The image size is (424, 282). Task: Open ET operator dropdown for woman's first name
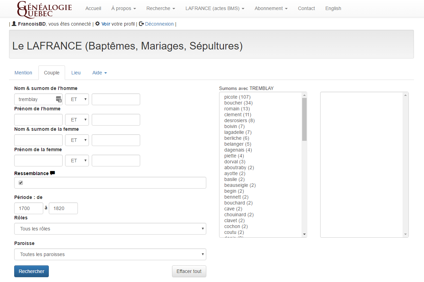pos(77,161)
